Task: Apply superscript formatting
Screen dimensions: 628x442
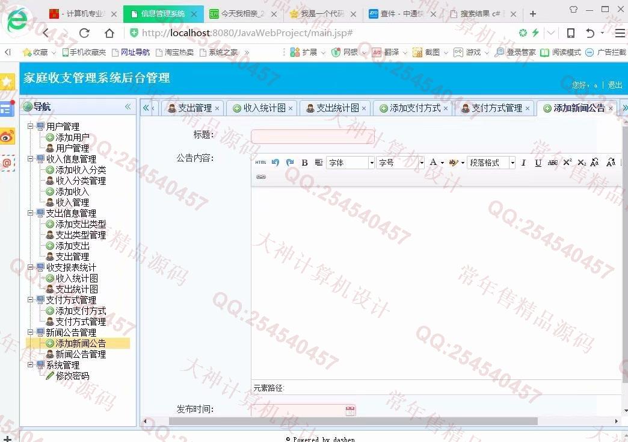Action: pyautogui.click(x=567, y=163)
